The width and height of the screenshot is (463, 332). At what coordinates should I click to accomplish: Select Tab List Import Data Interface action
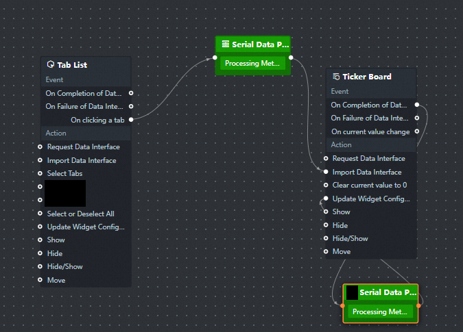pos(82,161)
